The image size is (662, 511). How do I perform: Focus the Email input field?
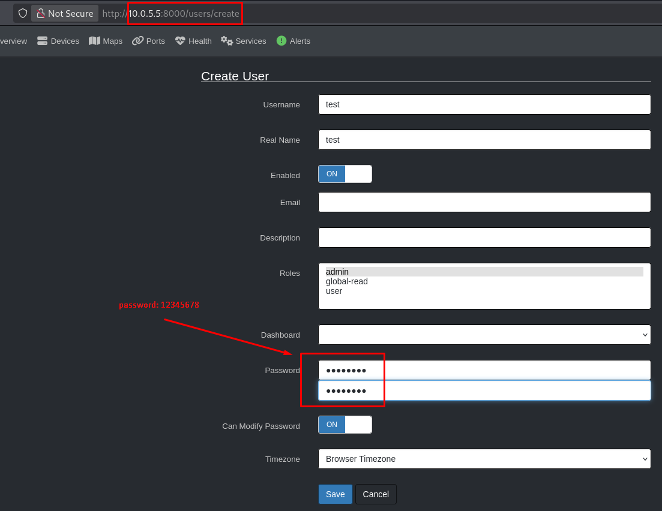pyautogui.click(x=484, y=202)
